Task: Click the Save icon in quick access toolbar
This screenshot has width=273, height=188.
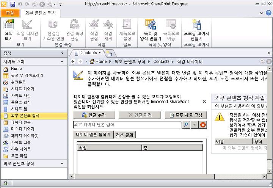Action: point(13,4)
